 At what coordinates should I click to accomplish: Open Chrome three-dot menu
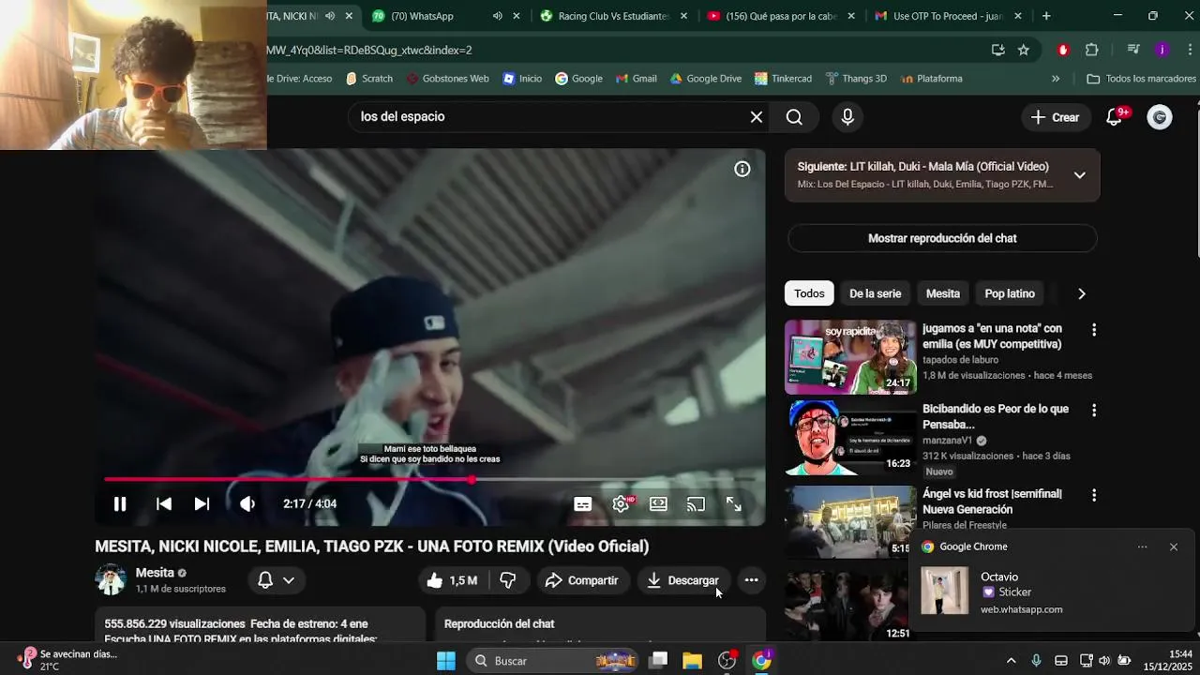1189,50
